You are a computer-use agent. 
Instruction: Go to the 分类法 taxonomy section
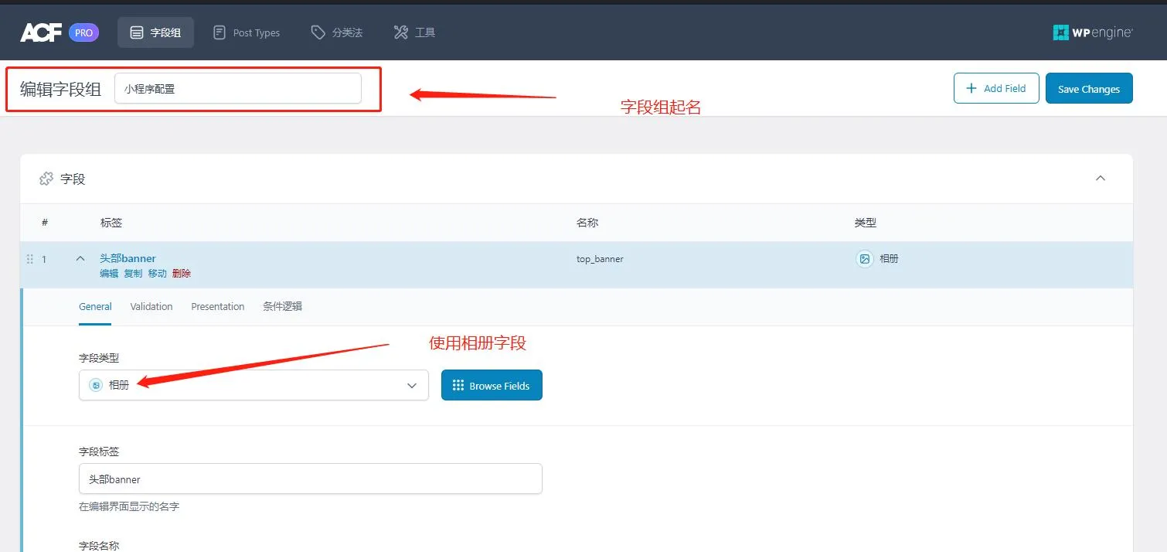coord(336,32)
